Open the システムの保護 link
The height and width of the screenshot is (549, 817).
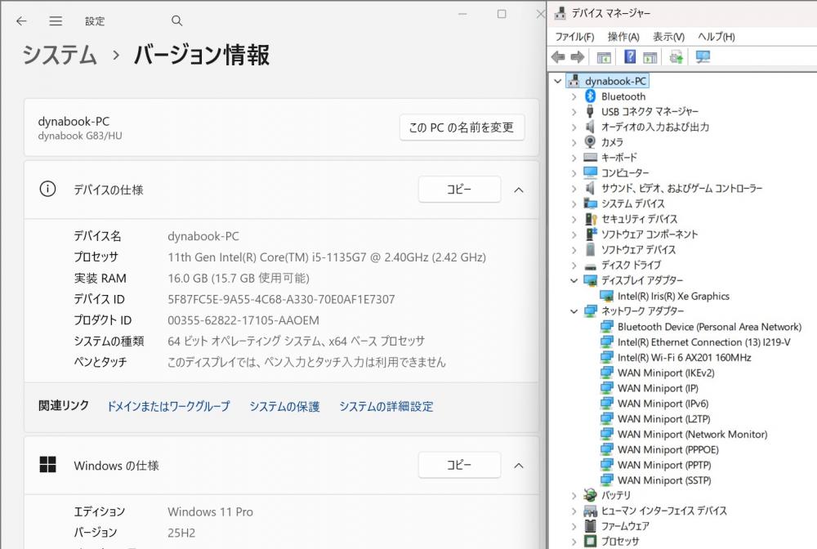(284, 406)
